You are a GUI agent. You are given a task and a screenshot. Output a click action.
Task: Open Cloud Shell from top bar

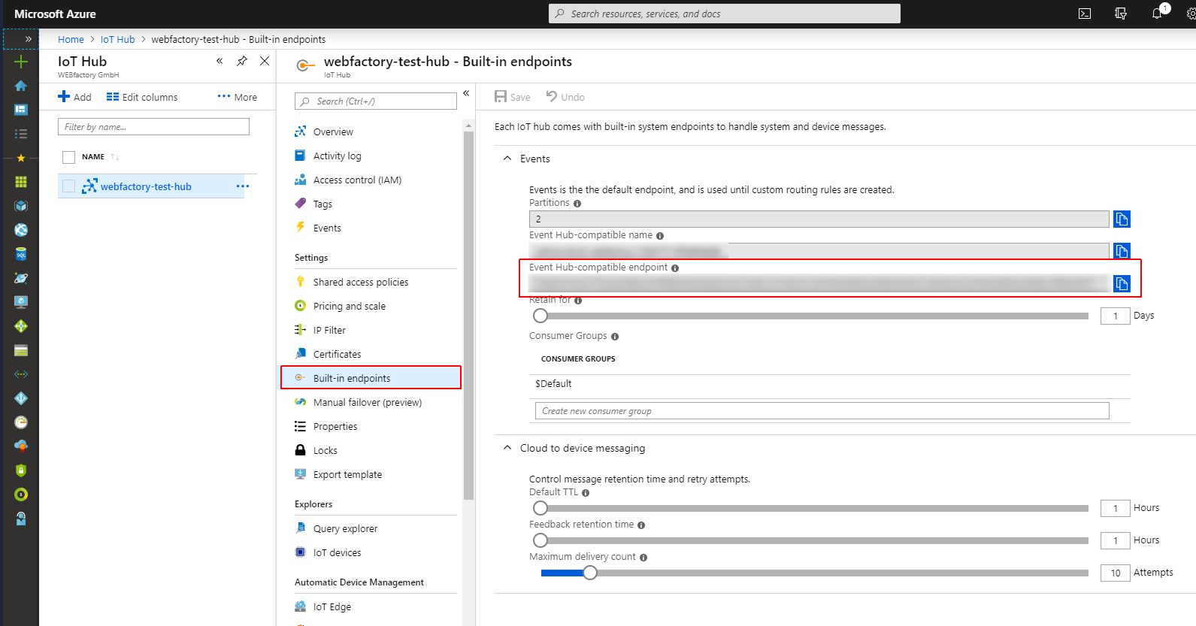(1085, 14)
